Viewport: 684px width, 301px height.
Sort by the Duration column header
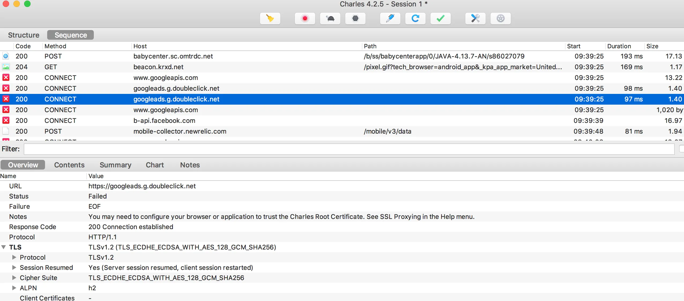(x=619, y=46)
